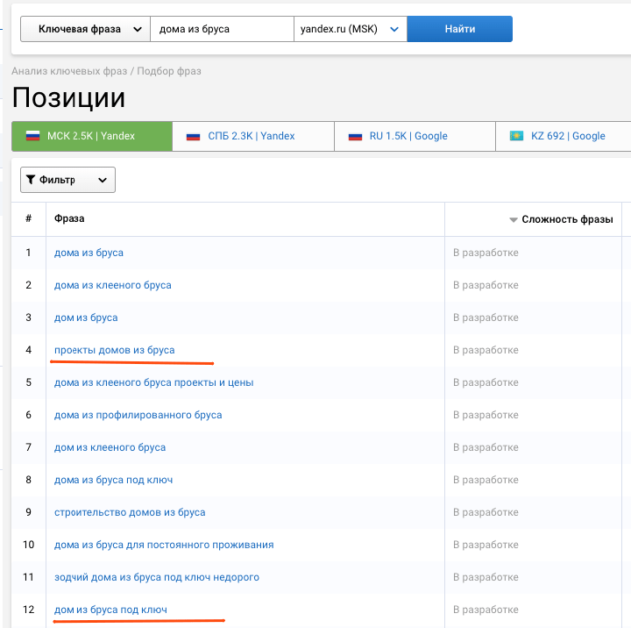Select the МСК 2.5K | Yandex tab
Viewport: 631px width, 628px height.
(92, 136)
